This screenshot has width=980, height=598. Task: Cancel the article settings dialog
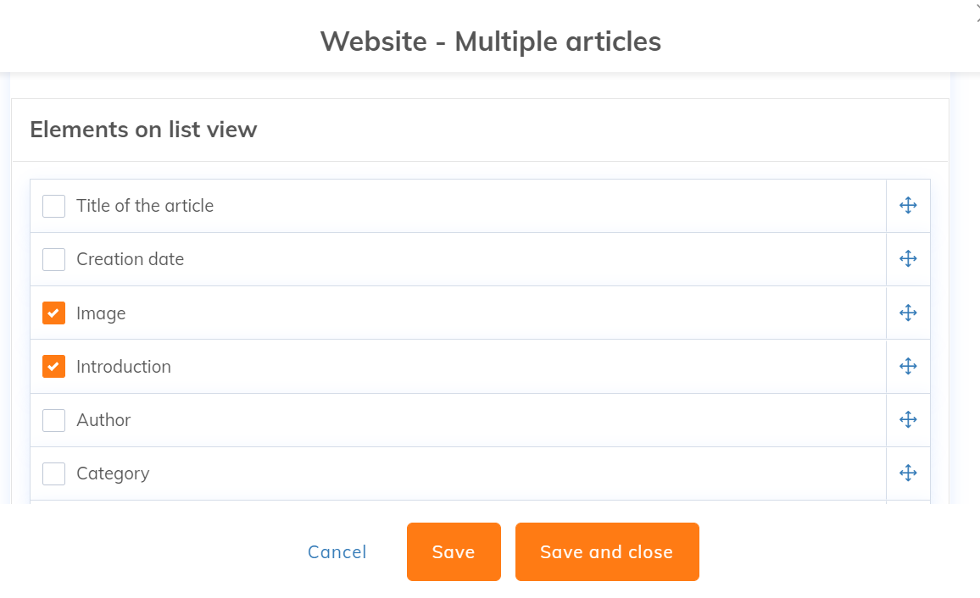pos(337,552)
